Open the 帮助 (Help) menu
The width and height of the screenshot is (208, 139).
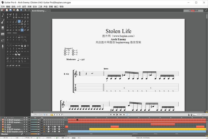[61, 7]
